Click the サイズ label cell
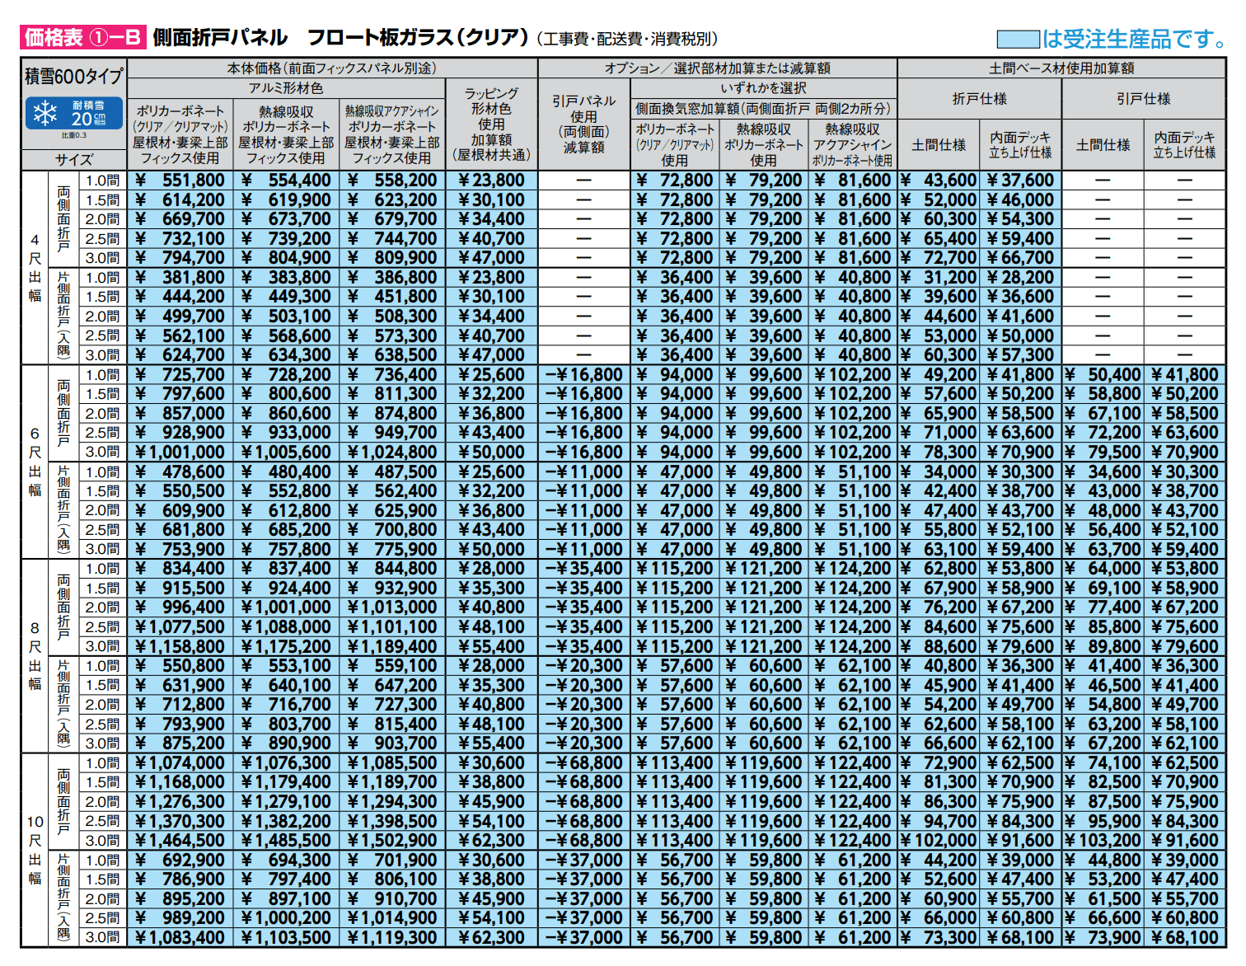Screen dimensions: 1246x966 tap(73, 160)
